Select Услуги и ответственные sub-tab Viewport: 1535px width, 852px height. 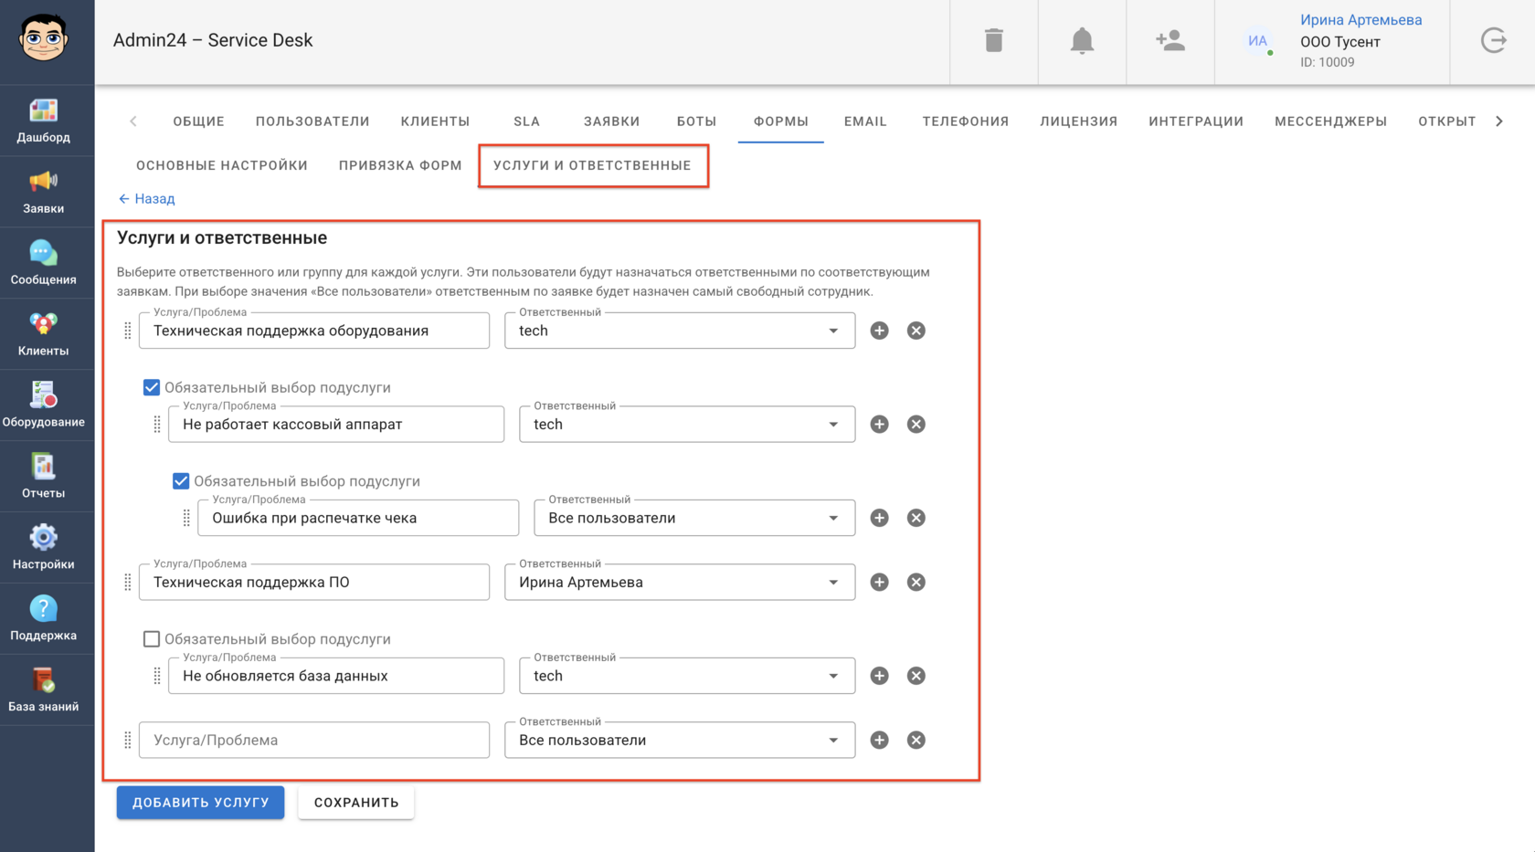592,165
